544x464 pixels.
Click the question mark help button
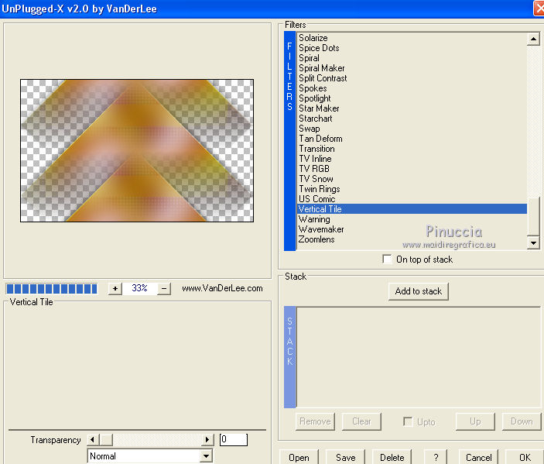(436, 457)
